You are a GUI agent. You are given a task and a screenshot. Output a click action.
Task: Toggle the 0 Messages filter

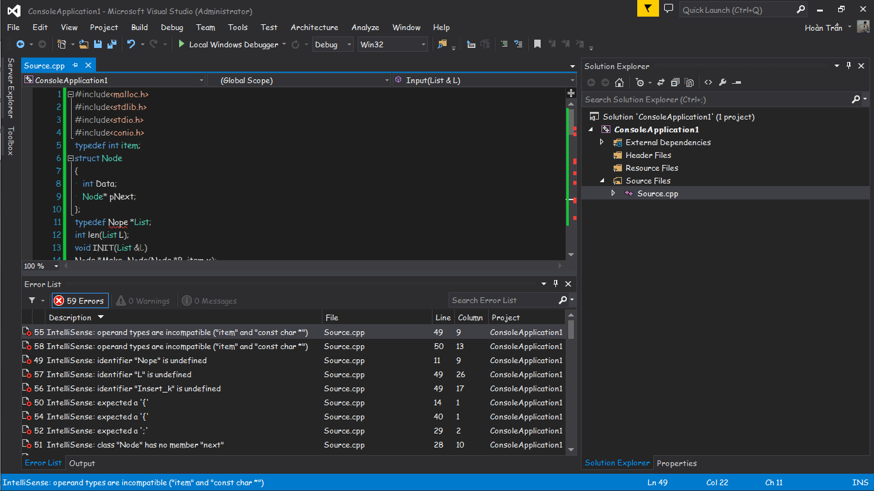pos(209,300)
